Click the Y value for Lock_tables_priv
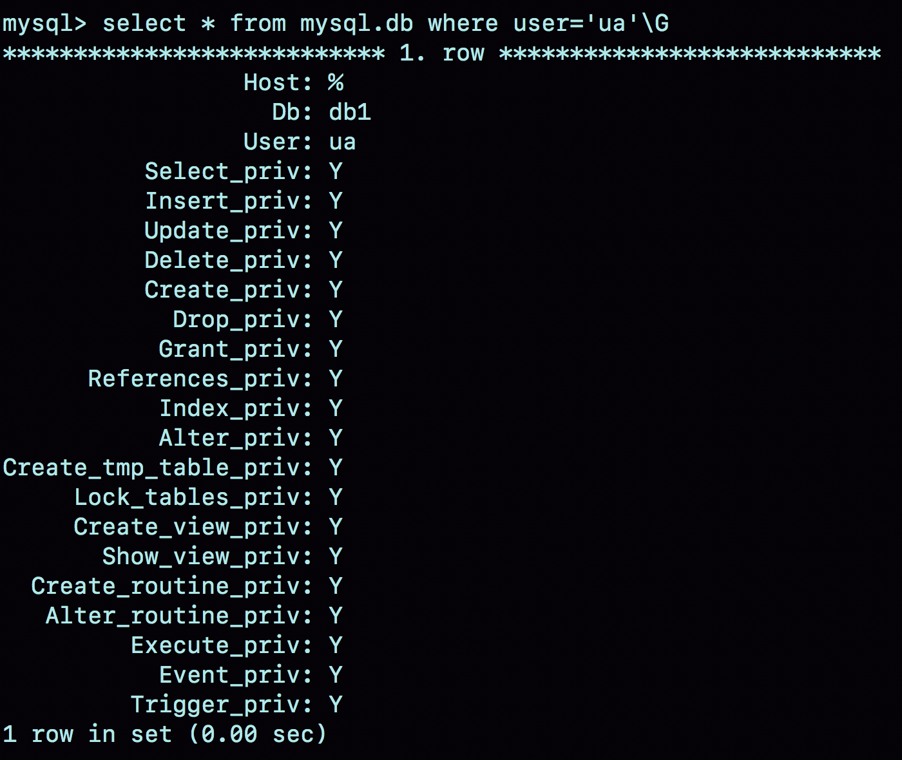 point(335,498)
